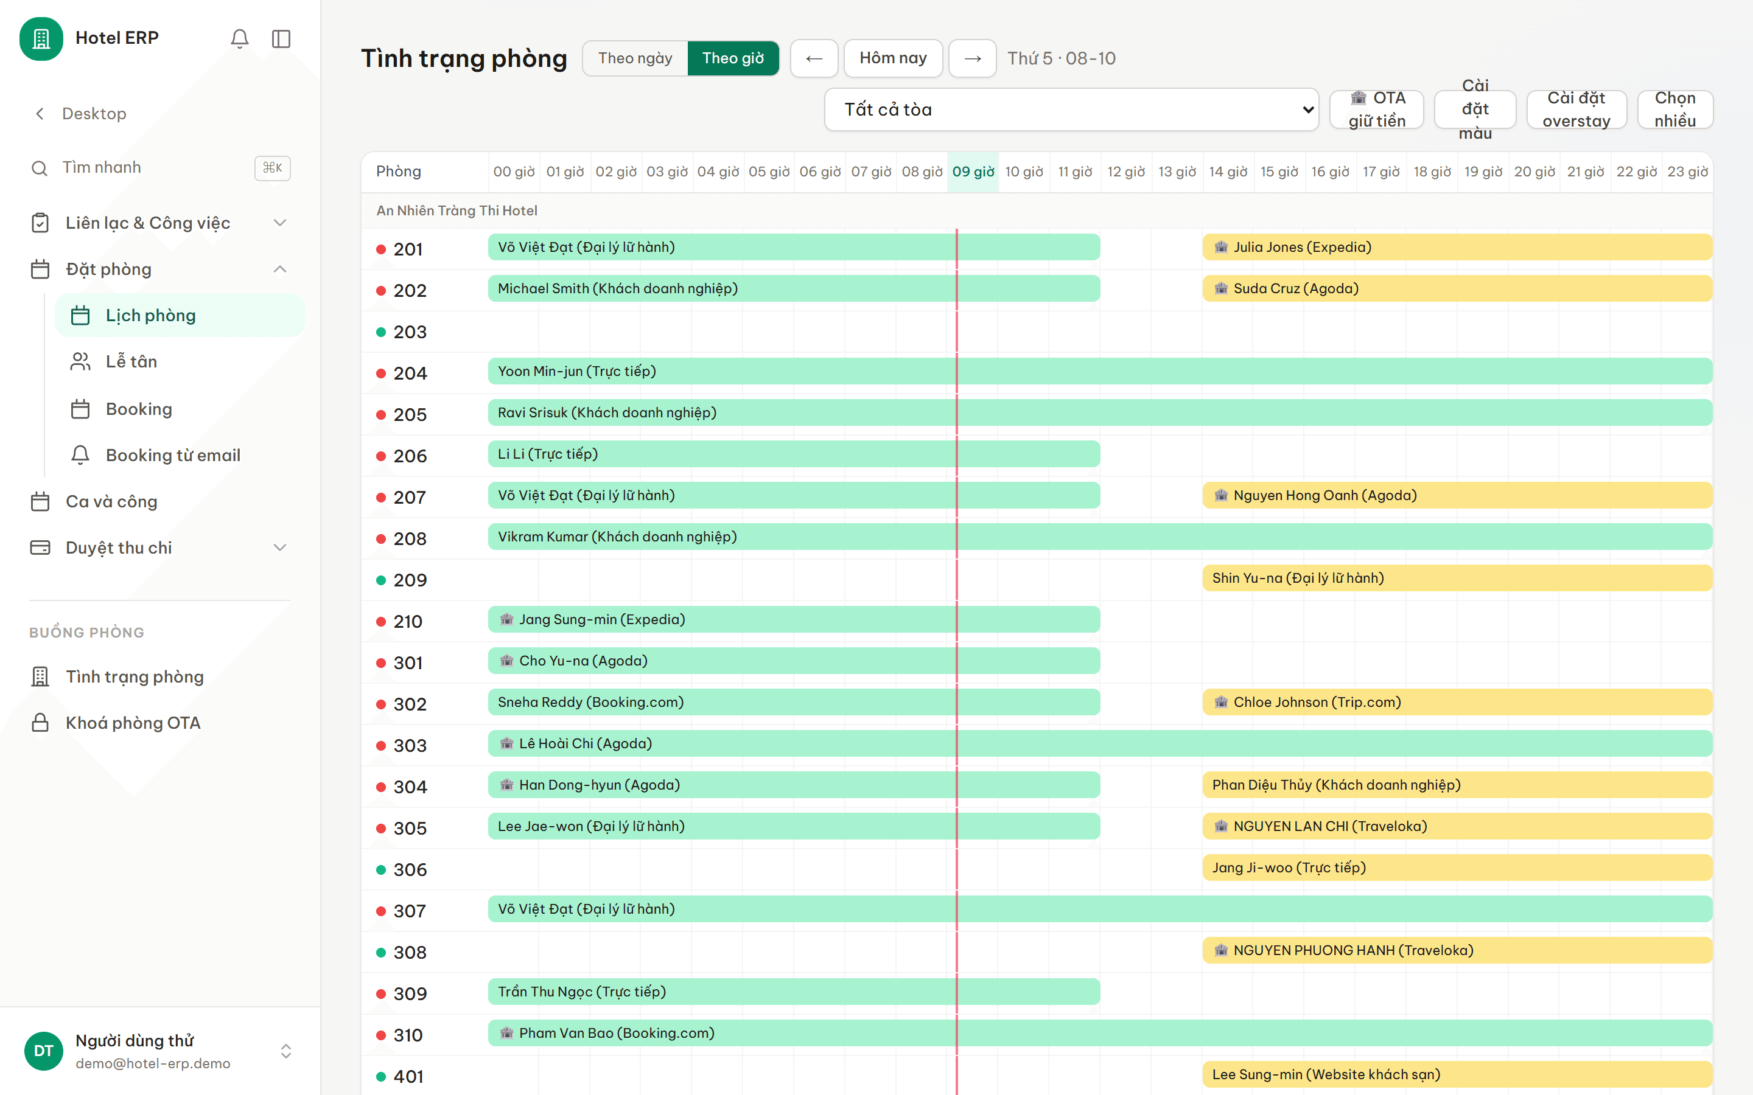Open Shin Yu-na yellow booking bar
The height and width of the screenshot is (1095, 1753).
click(1457, 578)
